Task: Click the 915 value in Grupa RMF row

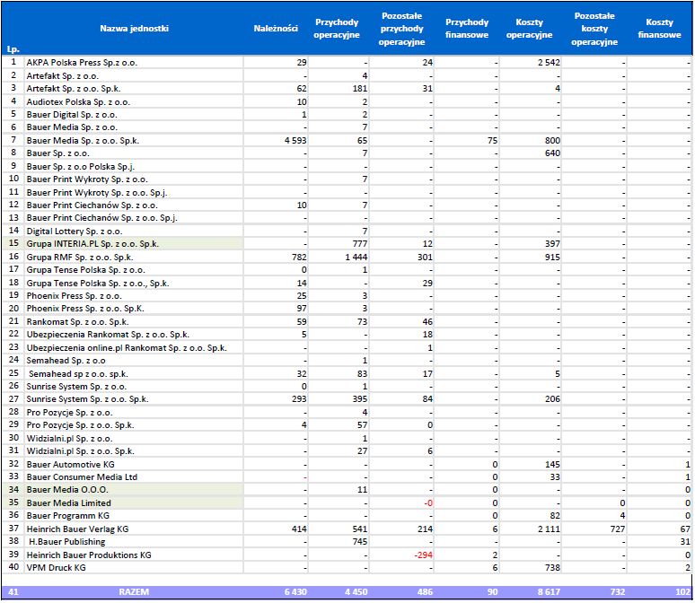Action: pos(552,257)
